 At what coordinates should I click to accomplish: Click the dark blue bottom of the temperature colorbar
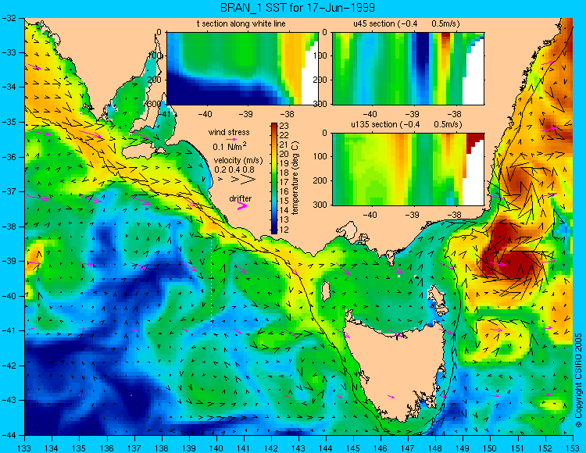274,230
